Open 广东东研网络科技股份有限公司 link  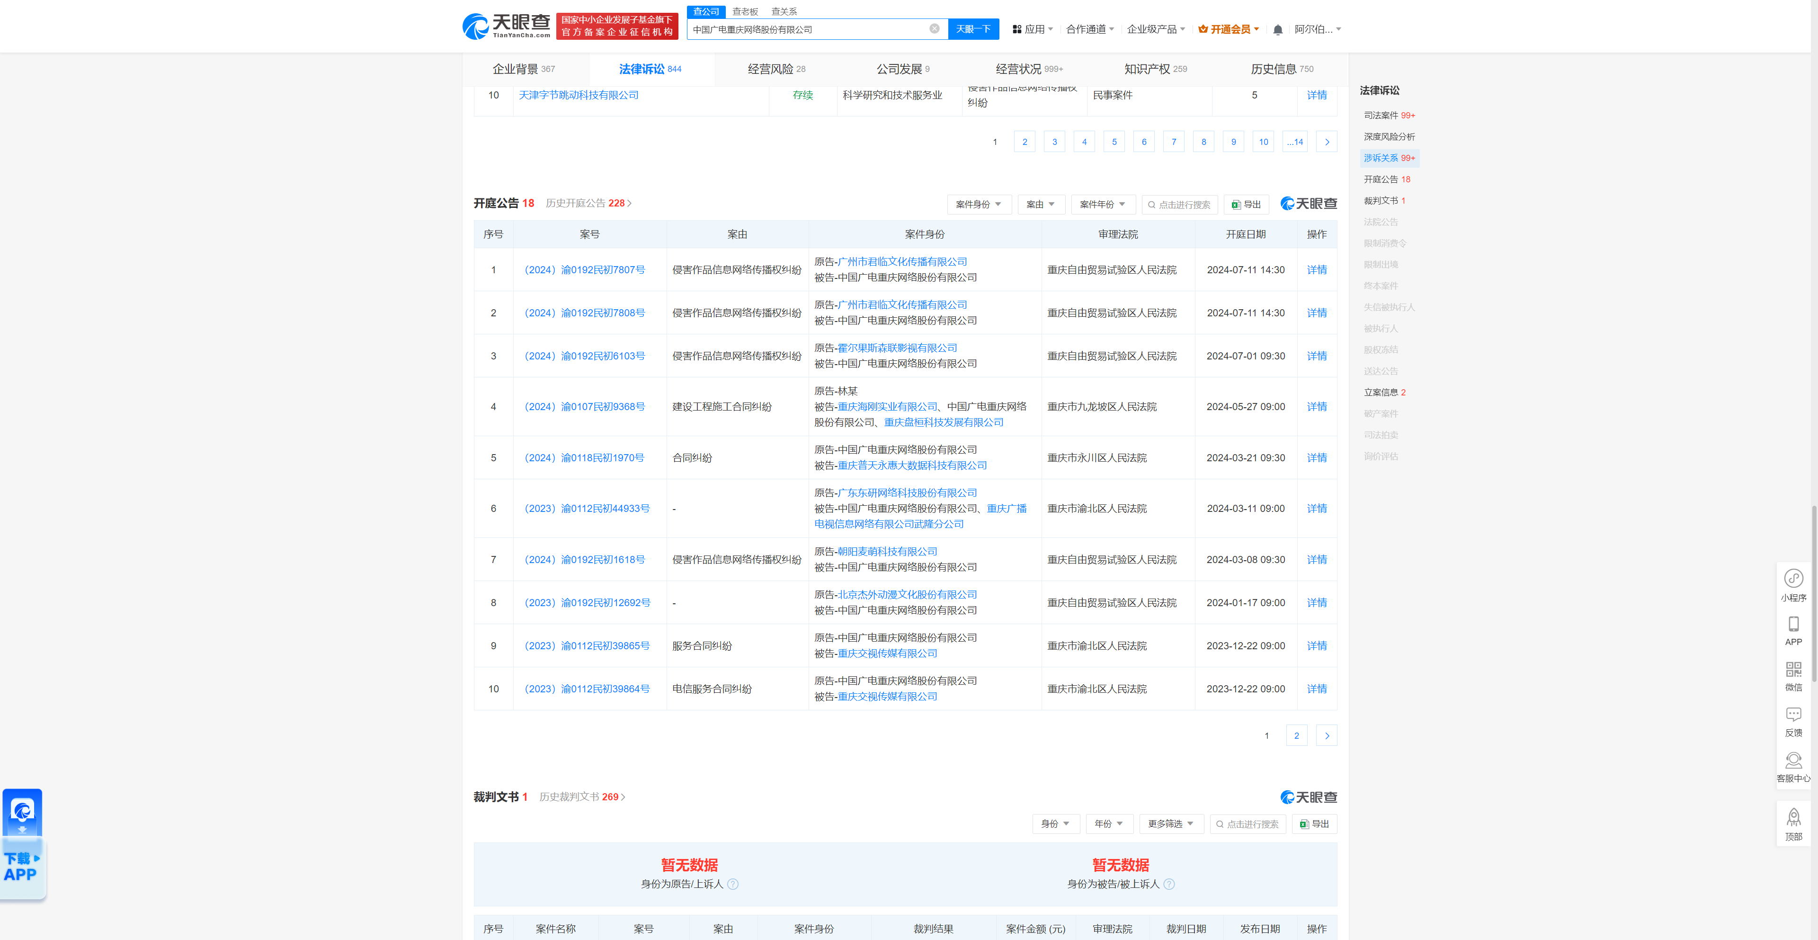[x=907, y=492]
